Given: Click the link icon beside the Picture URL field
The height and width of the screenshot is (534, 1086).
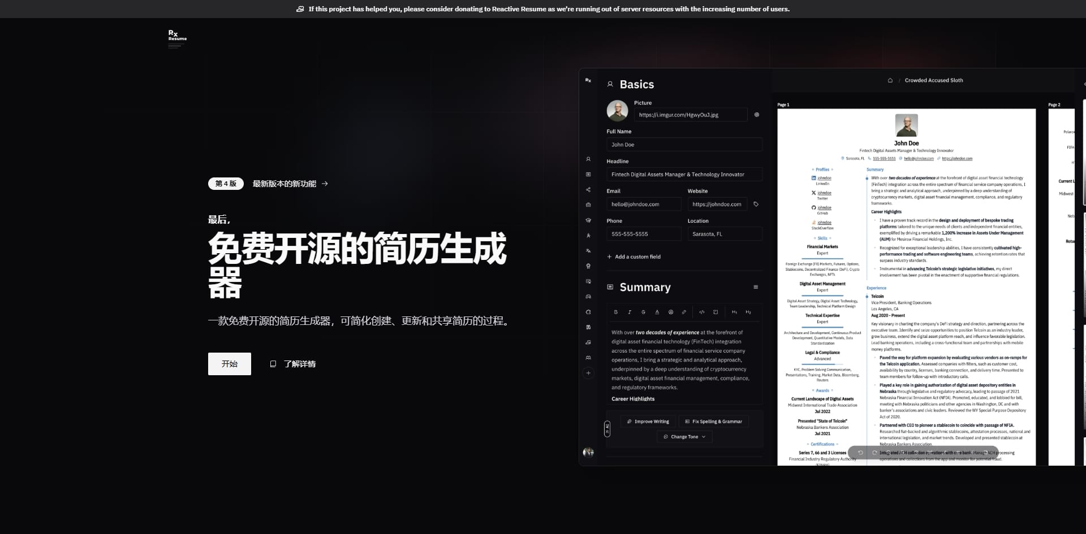Looking at the screenshot, I should tap(756, 114).
